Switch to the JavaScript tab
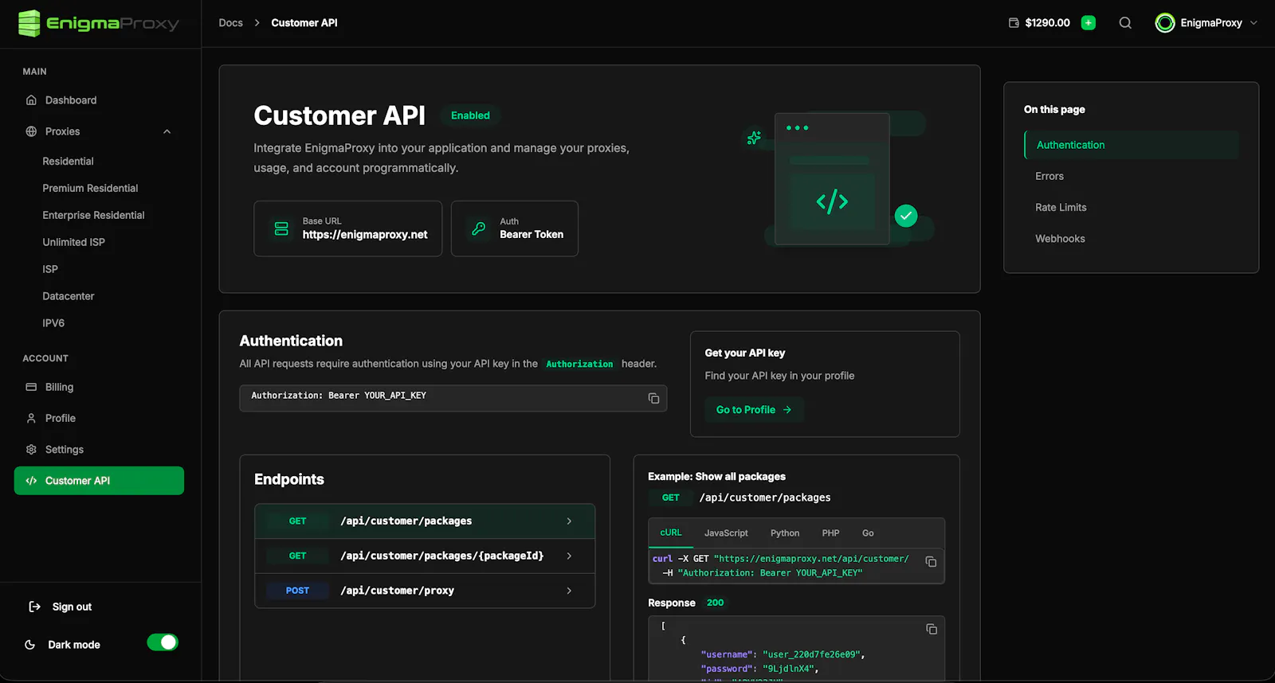The image size is (1275, 683). coord(726,533)
